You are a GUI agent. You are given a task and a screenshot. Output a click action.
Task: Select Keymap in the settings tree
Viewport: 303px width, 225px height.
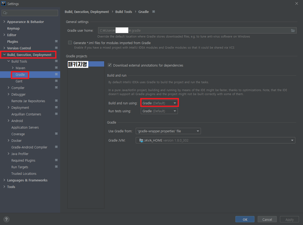pos(13,28)
